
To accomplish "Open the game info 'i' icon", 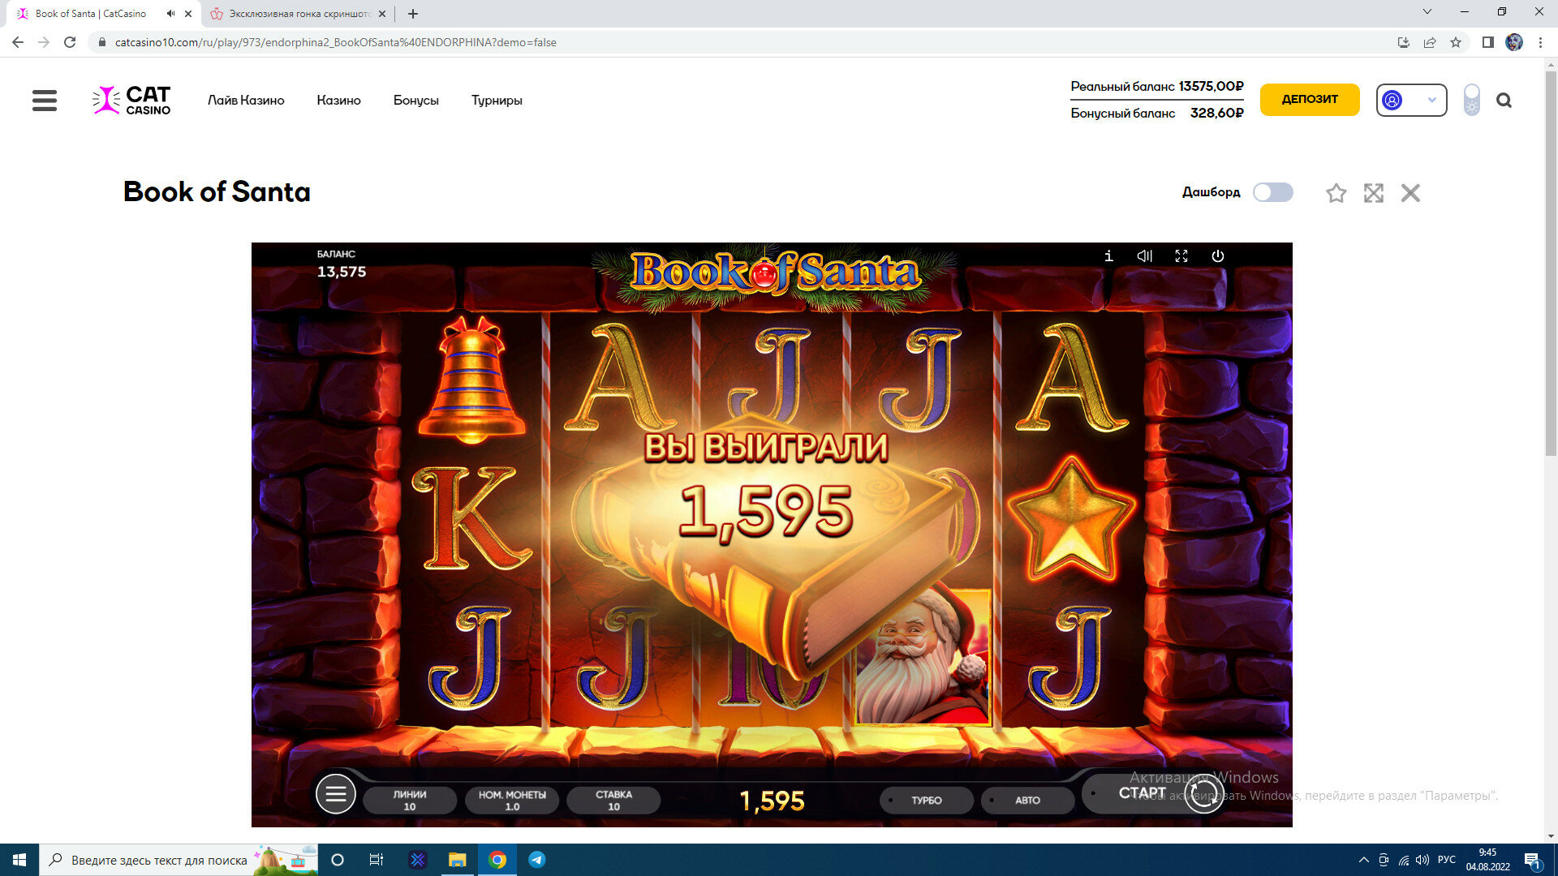I will 1108,256.
